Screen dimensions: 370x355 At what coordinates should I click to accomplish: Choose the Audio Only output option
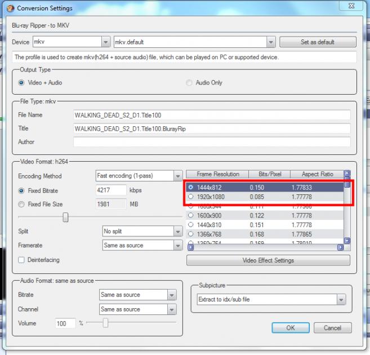pos(189,82)
